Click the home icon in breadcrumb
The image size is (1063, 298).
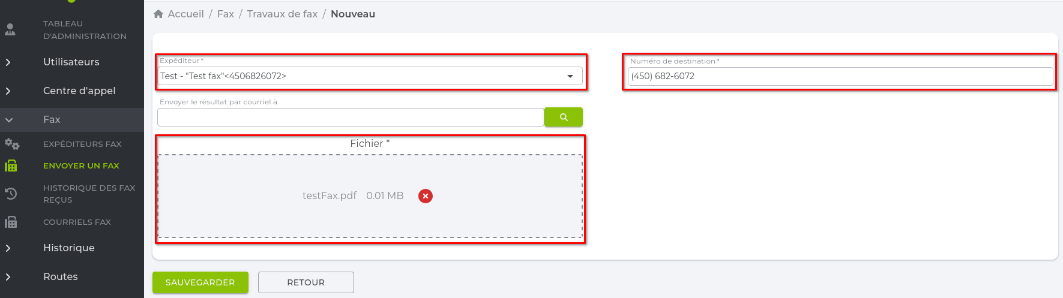coord(158,14)
